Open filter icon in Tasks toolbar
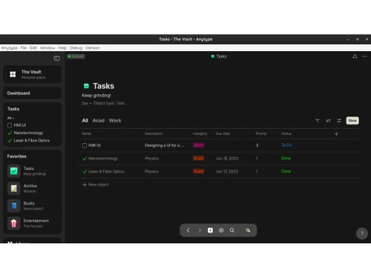 tap(318, 121)
